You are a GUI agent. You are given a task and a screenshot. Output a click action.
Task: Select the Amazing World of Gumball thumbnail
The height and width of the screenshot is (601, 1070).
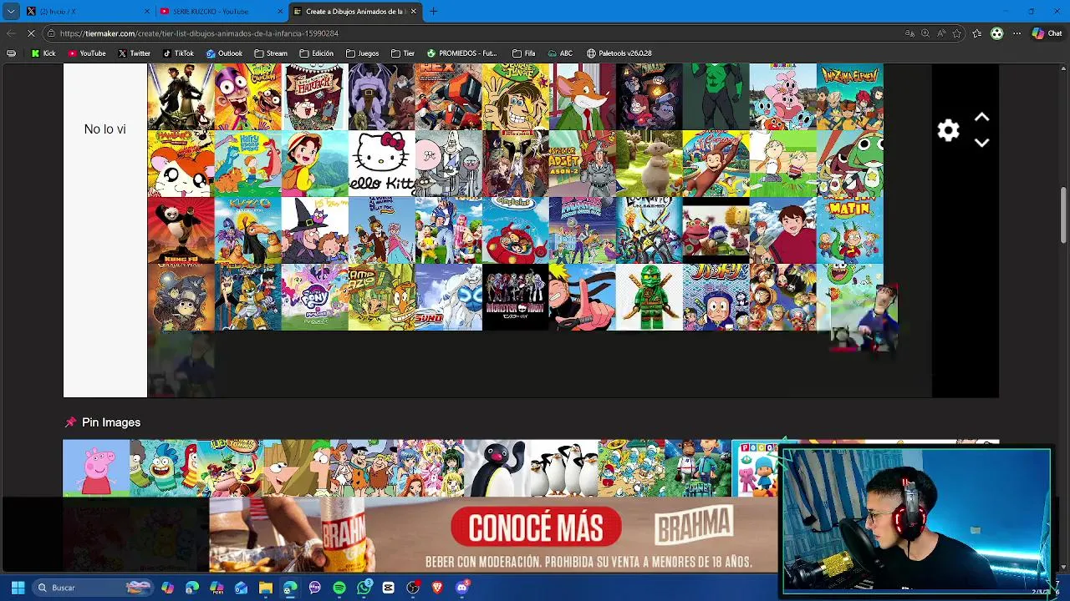783,97
